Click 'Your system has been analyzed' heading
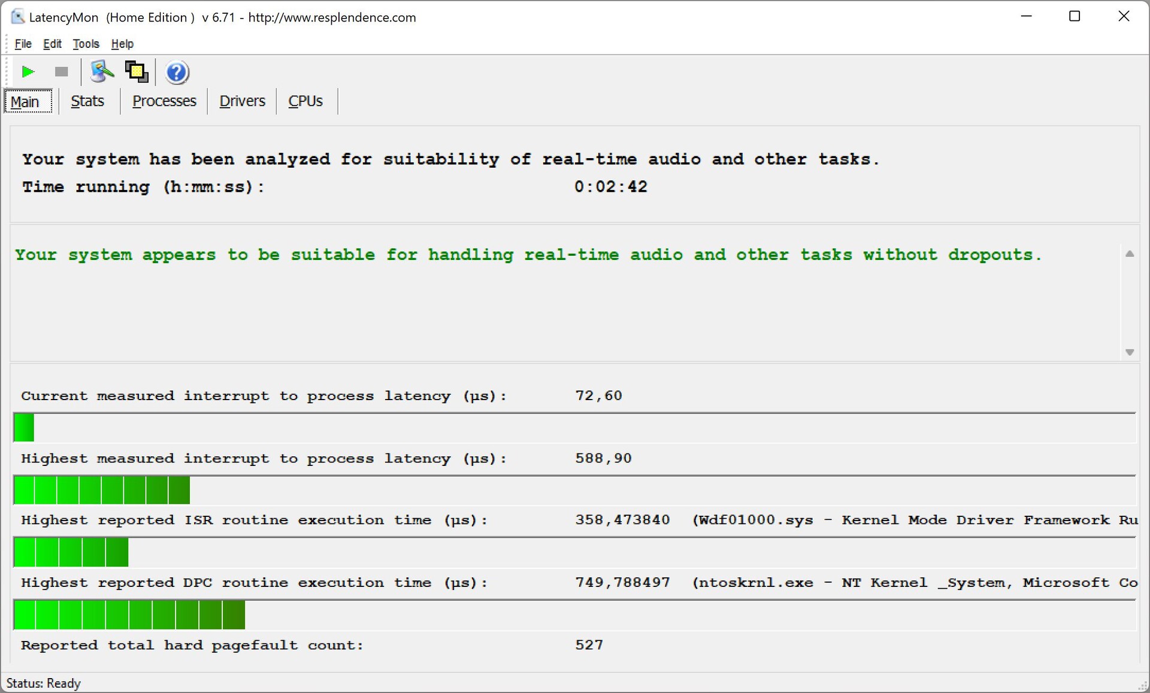The image size is (1150, 693). click(x=450, y=159)
